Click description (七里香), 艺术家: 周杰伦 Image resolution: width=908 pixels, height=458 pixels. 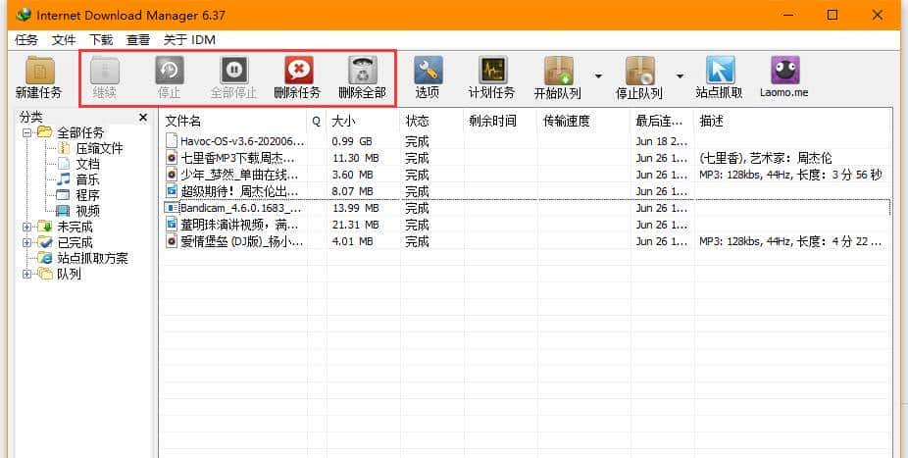click(x=766, y=158)
